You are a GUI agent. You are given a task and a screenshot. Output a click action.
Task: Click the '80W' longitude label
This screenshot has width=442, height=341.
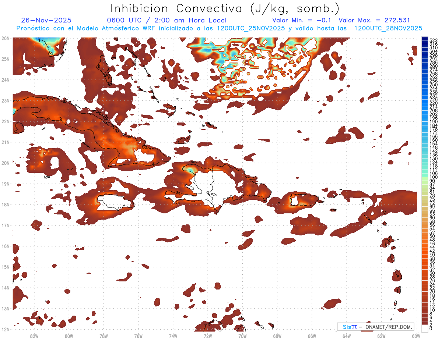coord(69,336)
